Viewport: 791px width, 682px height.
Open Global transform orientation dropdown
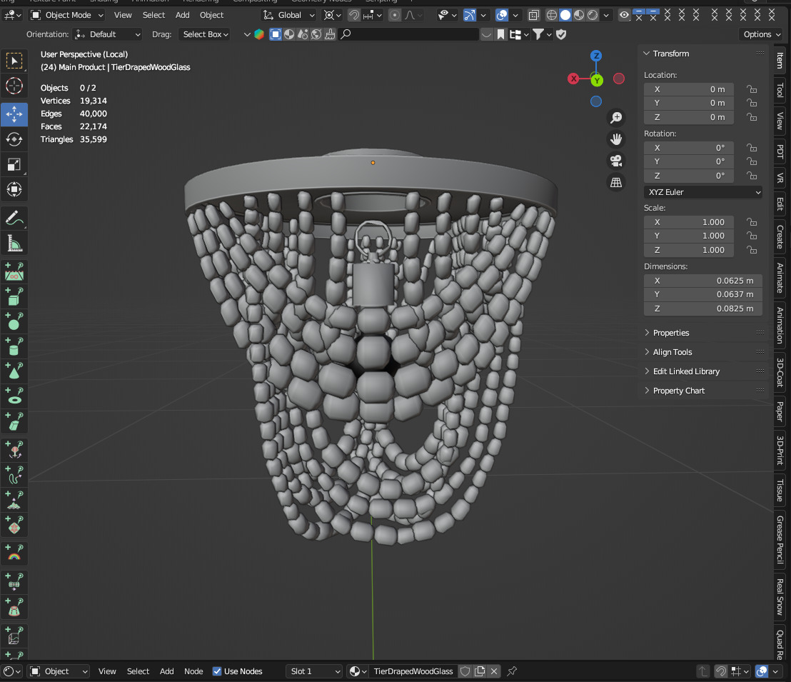tap(289, 15)
